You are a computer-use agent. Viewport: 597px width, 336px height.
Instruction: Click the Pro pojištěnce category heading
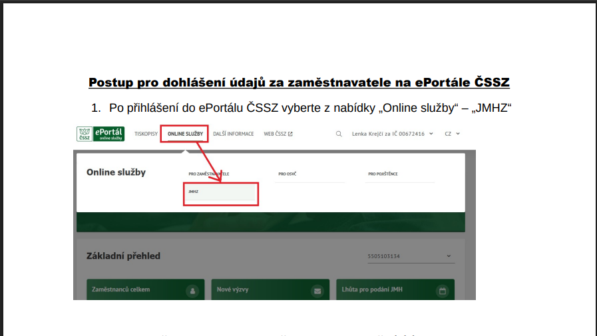tap(383, 174)
